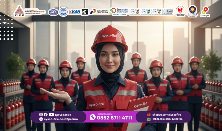This screenshot has height=131, width=222.
Task: Open the shopee.com/syscofire link
Action: click(x=167, y=115)
